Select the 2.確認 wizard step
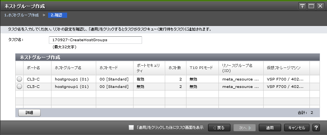Image resolution: width=327 pixels, height=135 pixels. pos(57,15)
